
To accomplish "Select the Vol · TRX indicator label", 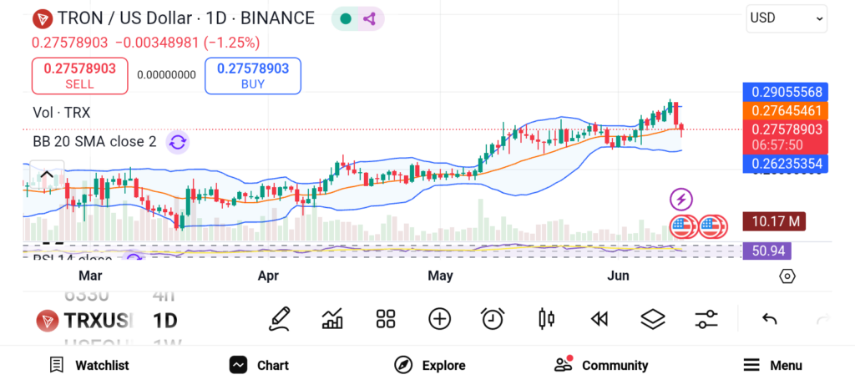I will pos(61,113).
